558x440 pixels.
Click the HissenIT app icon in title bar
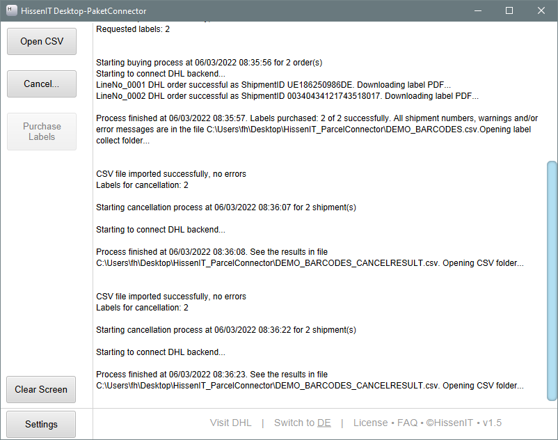pos(12,10)
